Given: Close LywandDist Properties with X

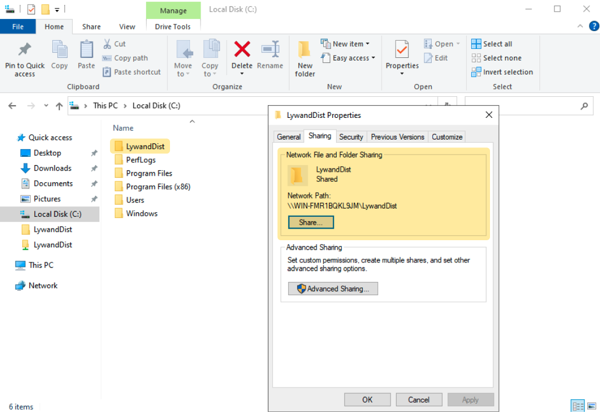Looking at the screenshot, I should click(489, 115).
